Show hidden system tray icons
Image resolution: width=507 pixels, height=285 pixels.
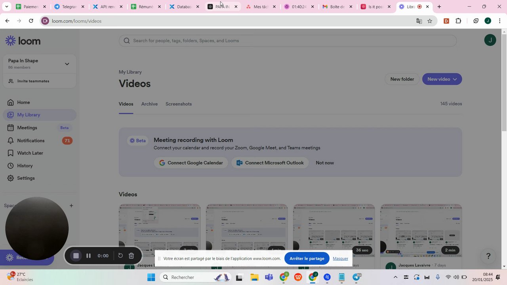click(395, 277)
